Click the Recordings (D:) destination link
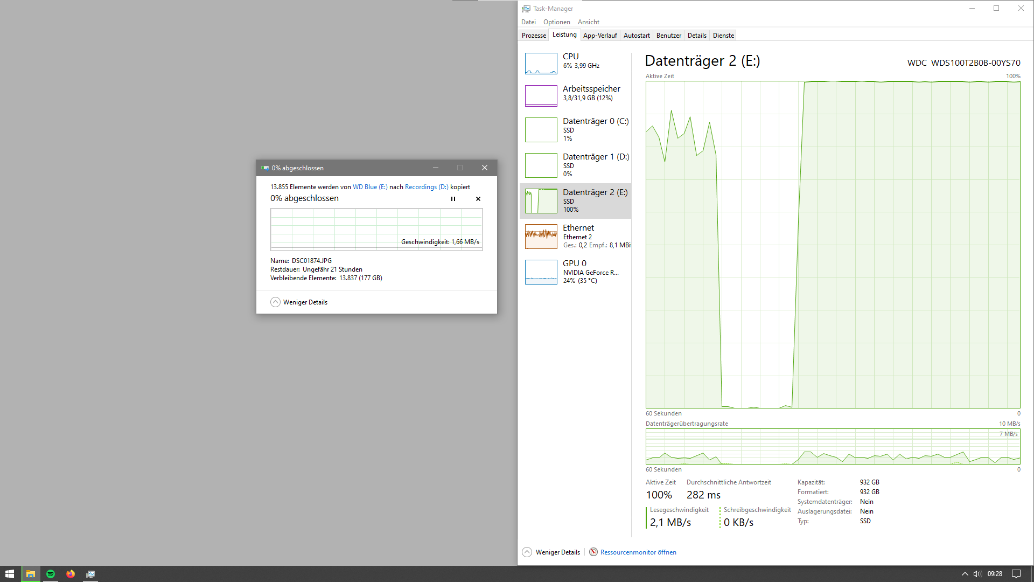The image size is (1034, 582). [x=426, y=187]
